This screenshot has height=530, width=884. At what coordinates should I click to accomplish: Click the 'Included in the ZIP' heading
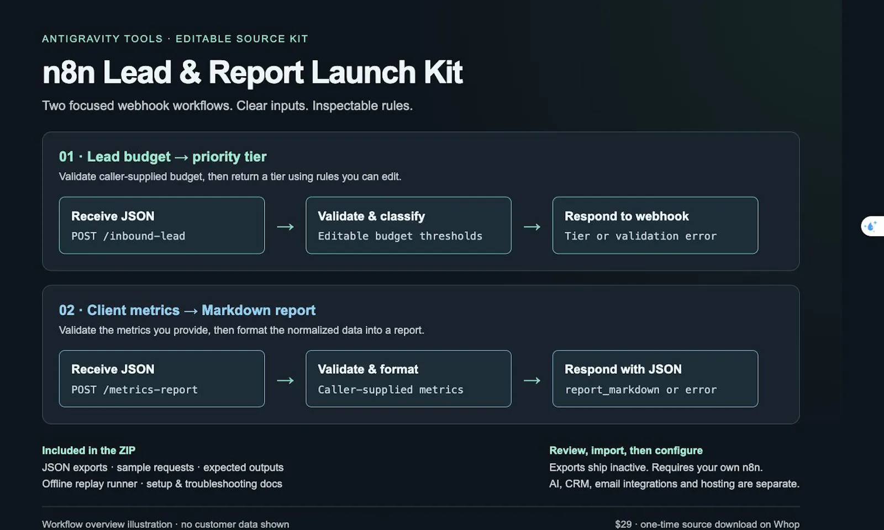coord(88,451)
